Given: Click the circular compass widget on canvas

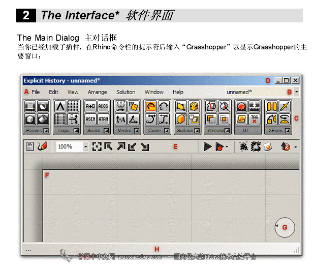Looking at the screenshot, I should (285, 227).
